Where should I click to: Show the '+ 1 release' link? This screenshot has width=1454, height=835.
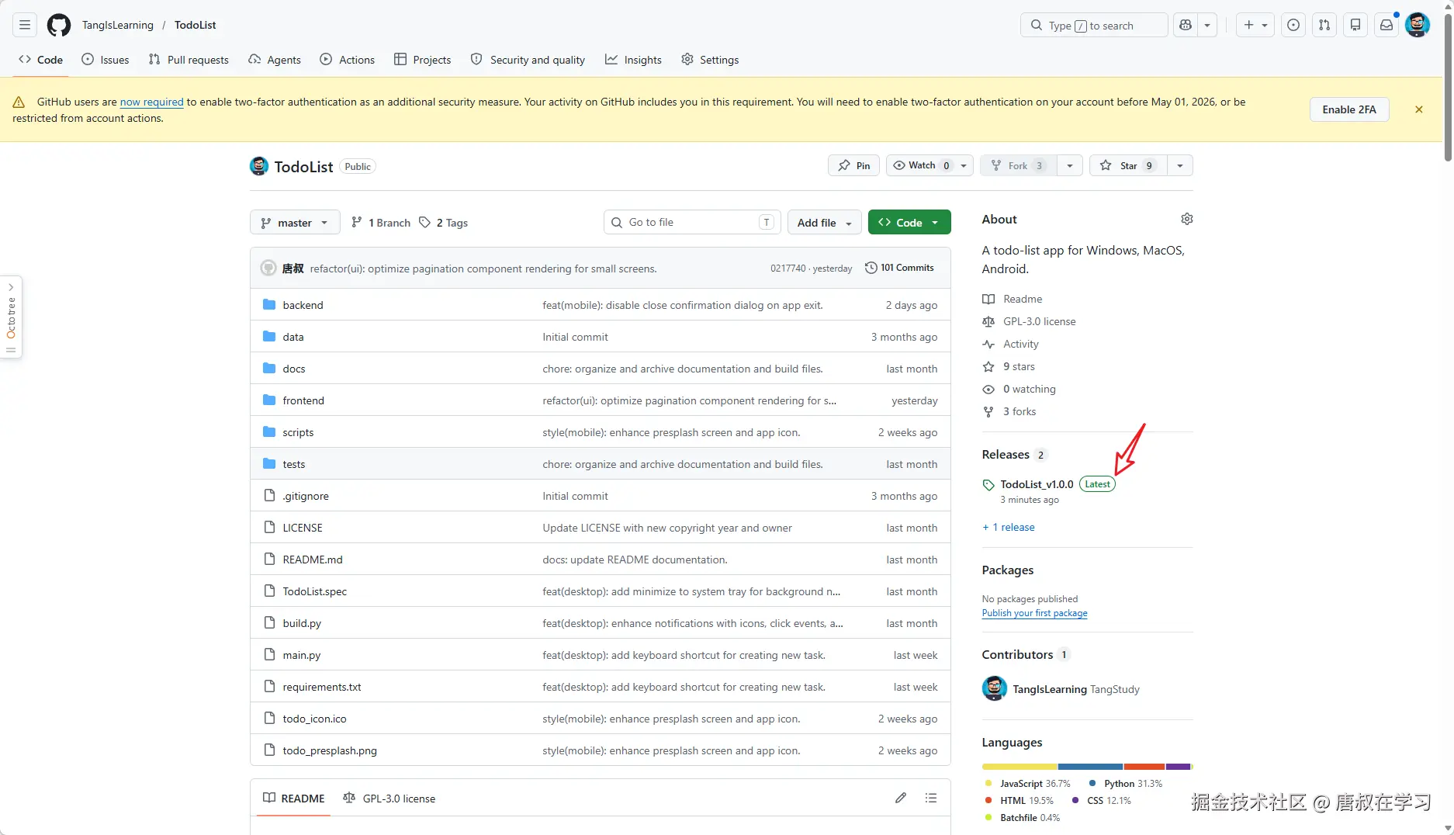point(1009,527)
